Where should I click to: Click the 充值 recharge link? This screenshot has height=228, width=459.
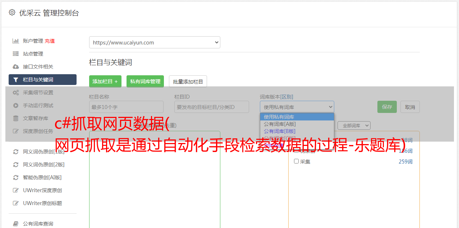50,41
